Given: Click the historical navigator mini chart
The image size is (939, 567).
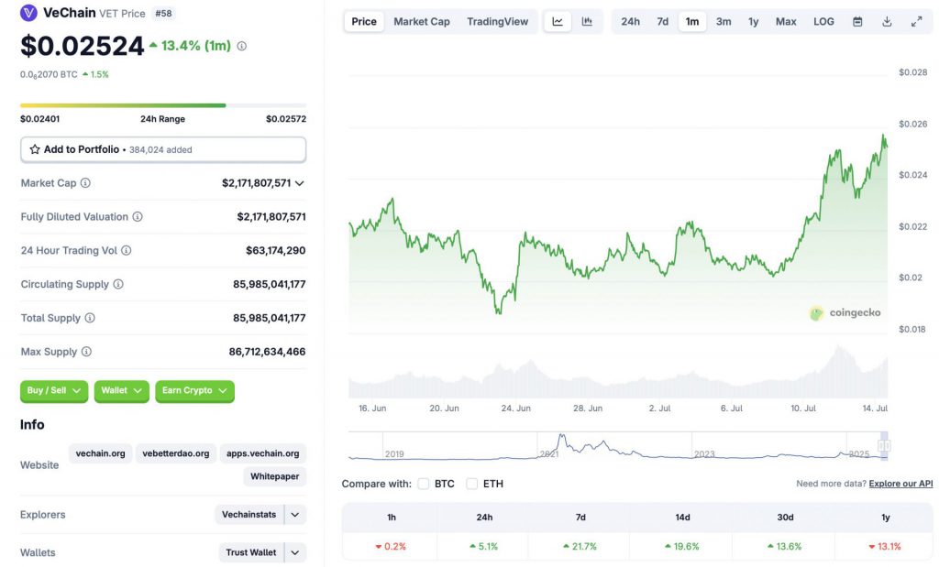Looking at the screenshot, I should pos(618,446).
